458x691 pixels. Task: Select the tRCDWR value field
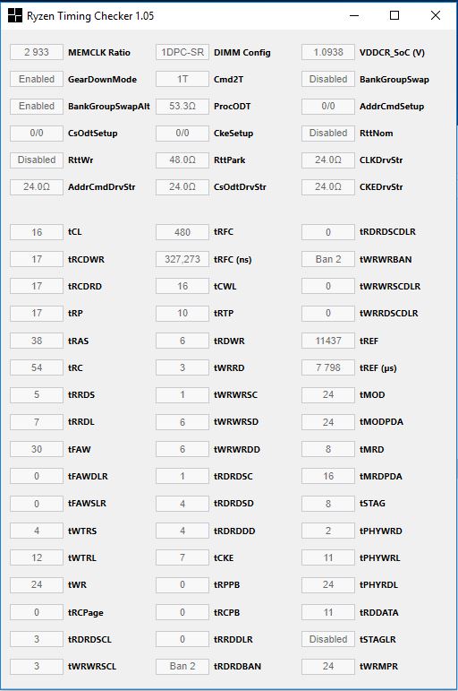(x=37, y=259)
